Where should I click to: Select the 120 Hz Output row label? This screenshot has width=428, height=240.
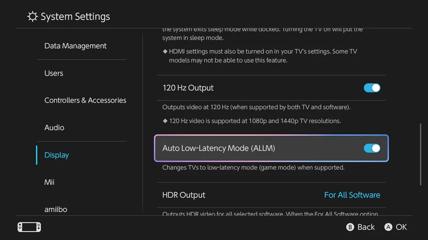click(188, 88)
